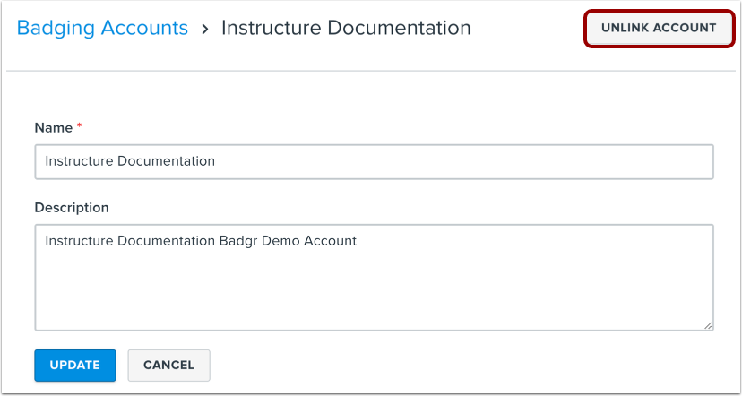Open the Badging Accounts breadcrumb link
The width and height of the screenshot is (742, 396).
pyautogui.click(x=102, y=28)
